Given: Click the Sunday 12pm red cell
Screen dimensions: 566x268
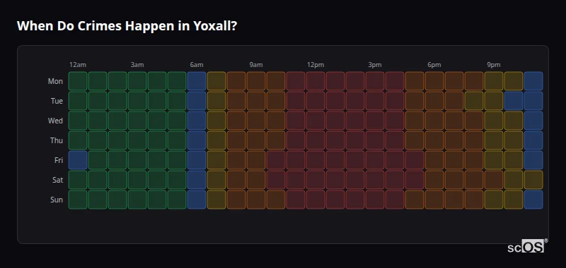Looking at the screenshot, I should [316, 200].
